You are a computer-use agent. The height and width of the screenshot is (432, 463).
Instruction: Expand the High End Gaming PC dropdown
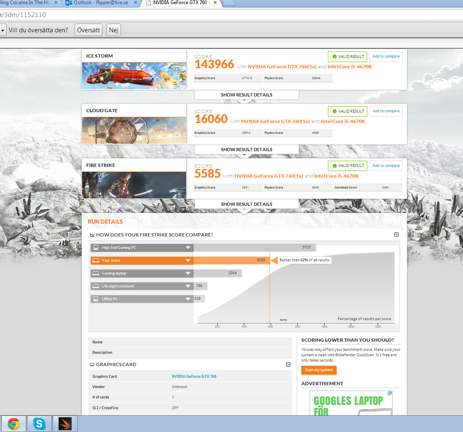[x=188, y=248]
